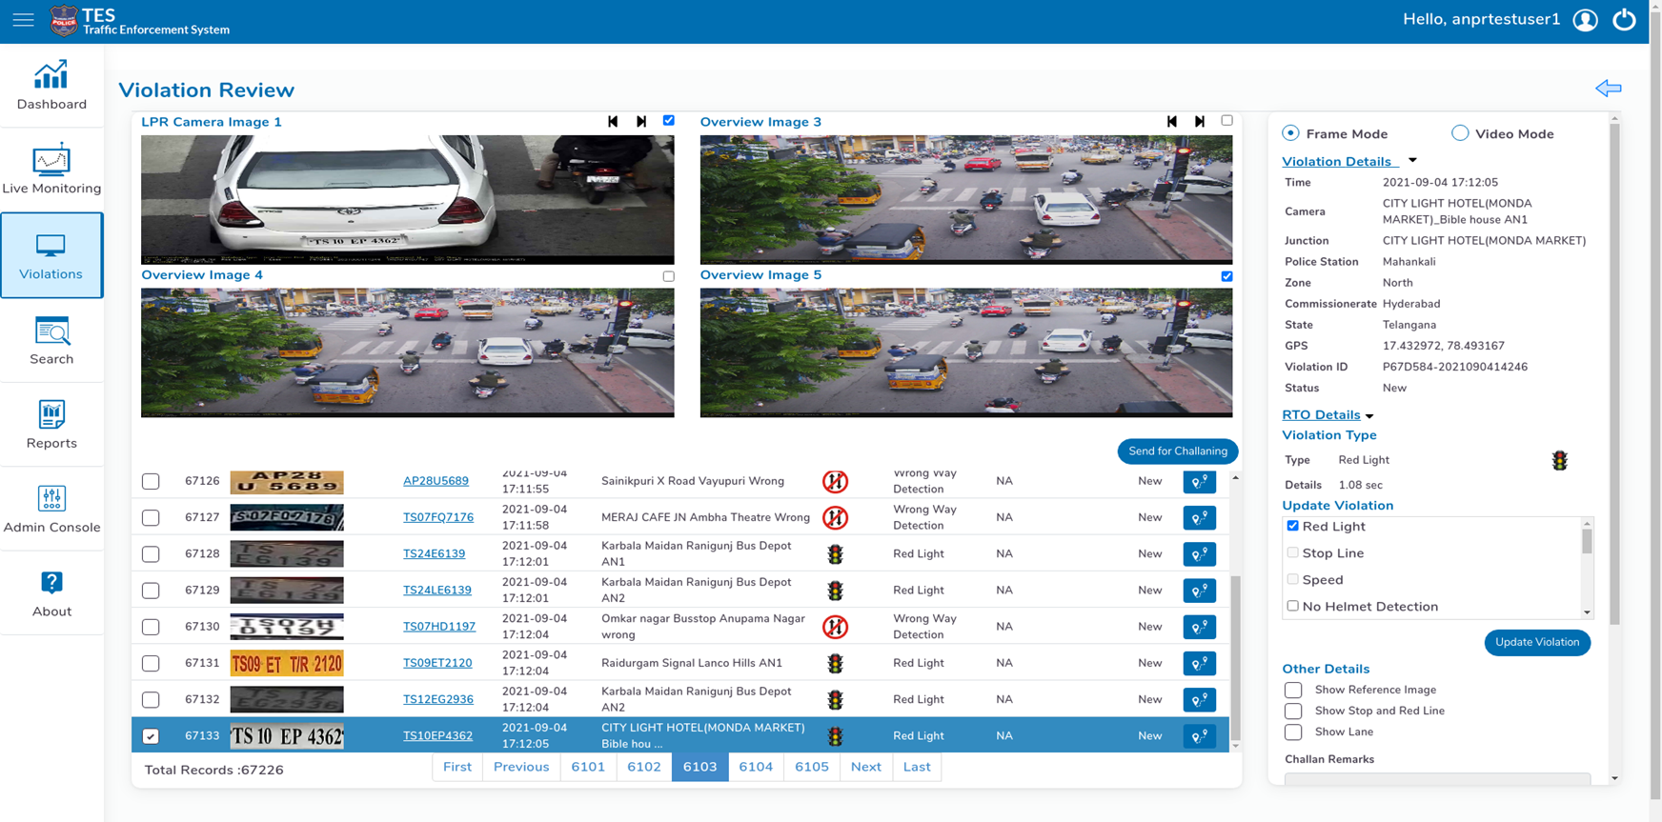Click the Overview Image 5 thumbnail

pos(965,352)
